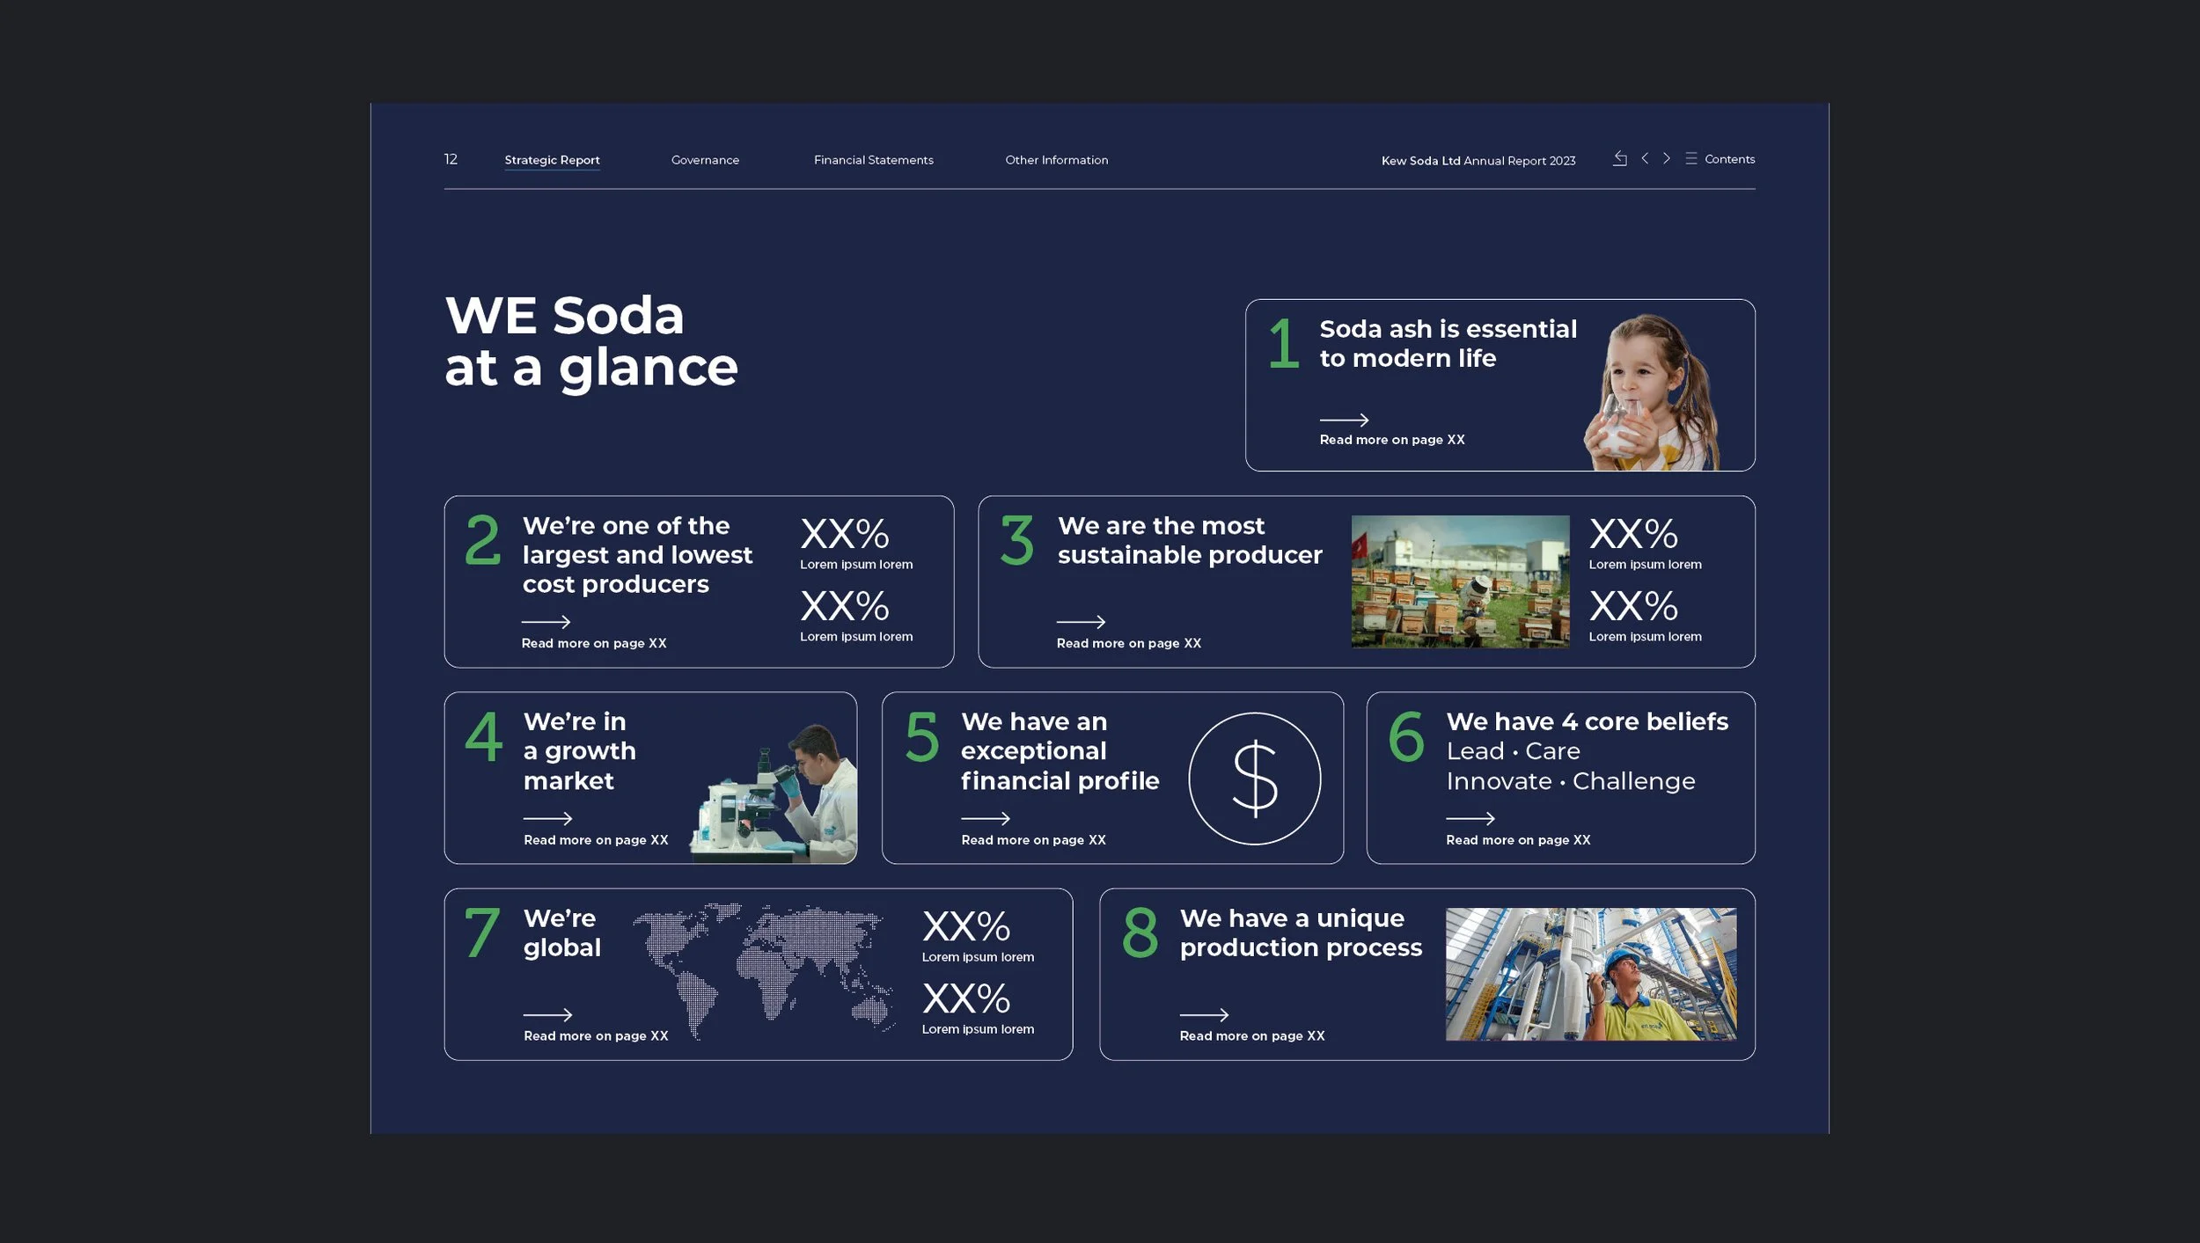Open the Strategic Report tab

click(x=552, y=160)
